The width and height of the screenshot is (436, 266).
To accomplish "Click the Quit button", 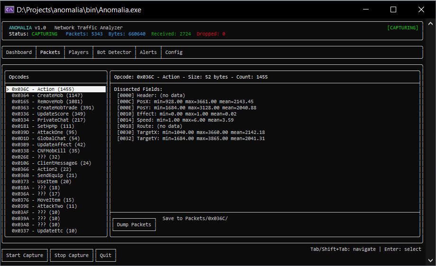I will [106, 255].
